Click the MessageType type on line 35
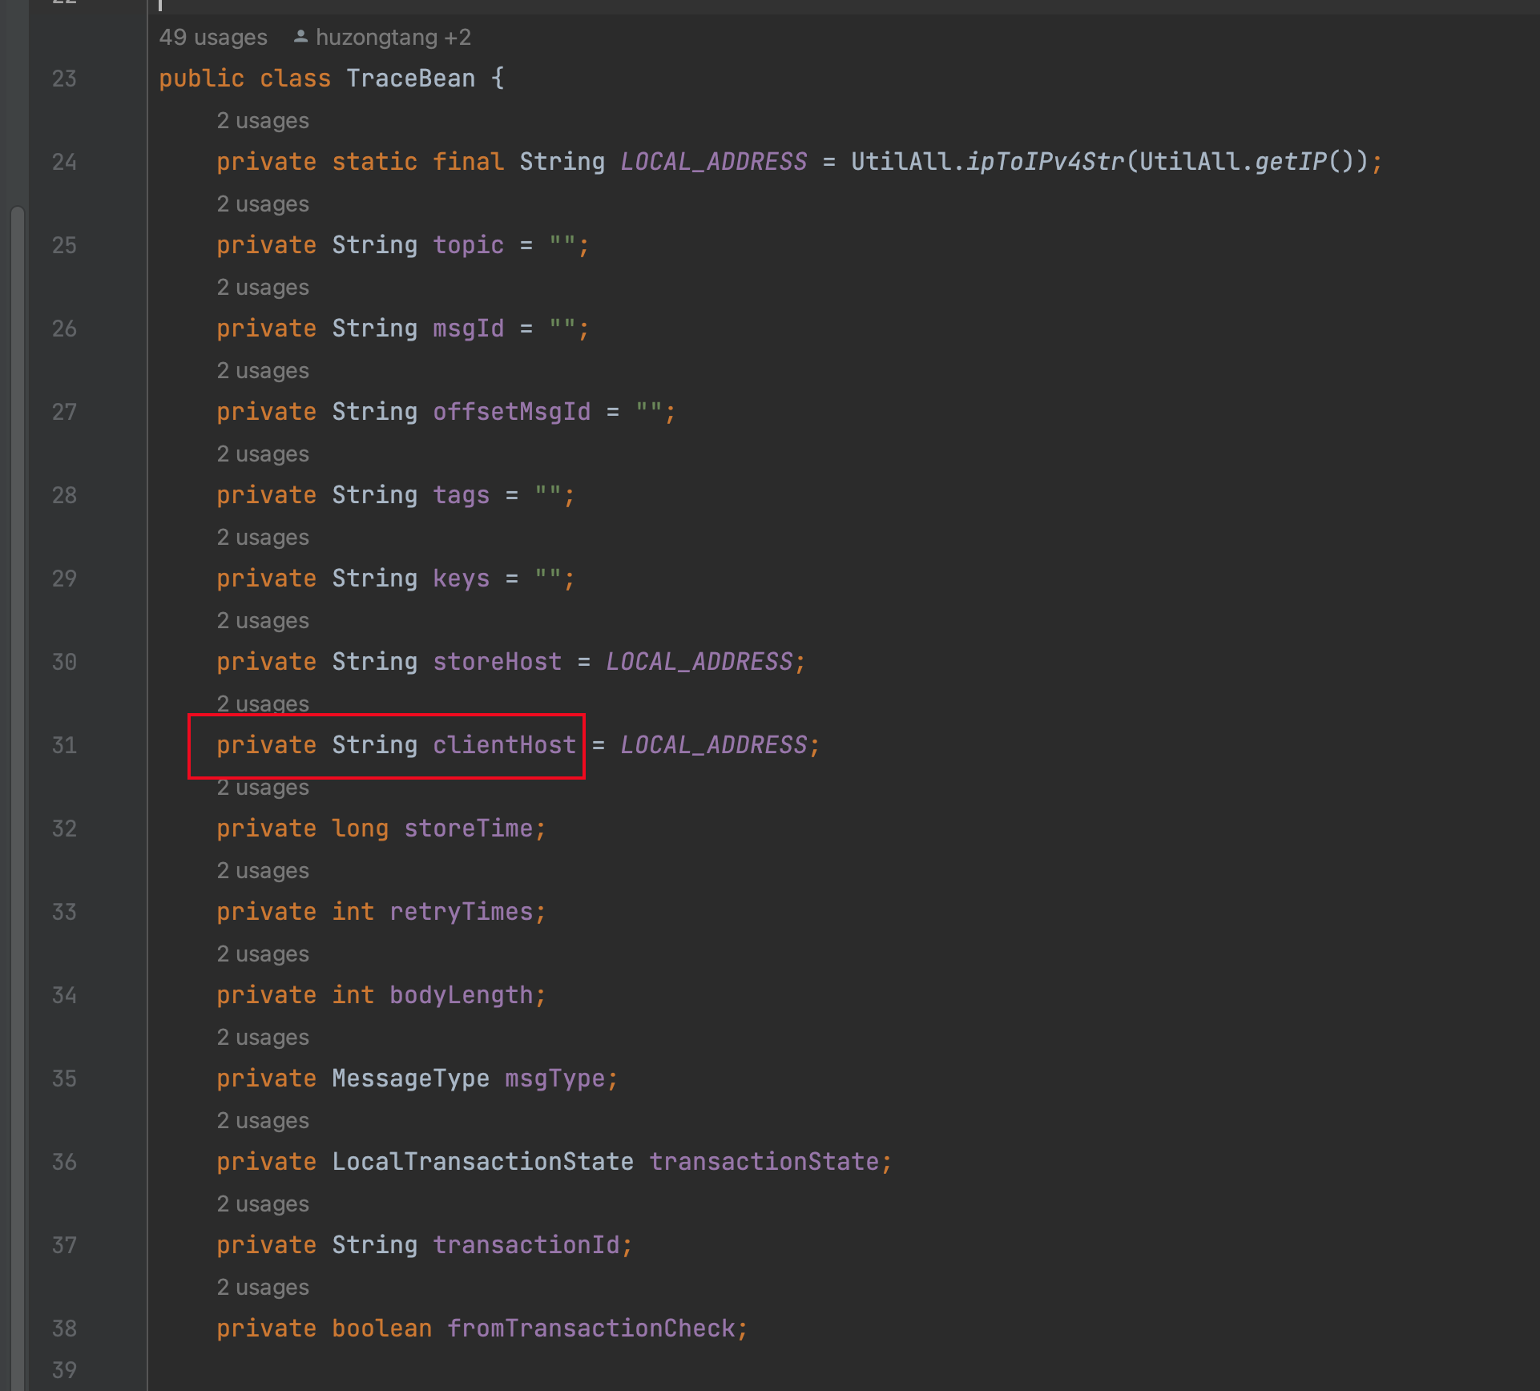Screen dimensions: 1540x1391 [410, 1078]
